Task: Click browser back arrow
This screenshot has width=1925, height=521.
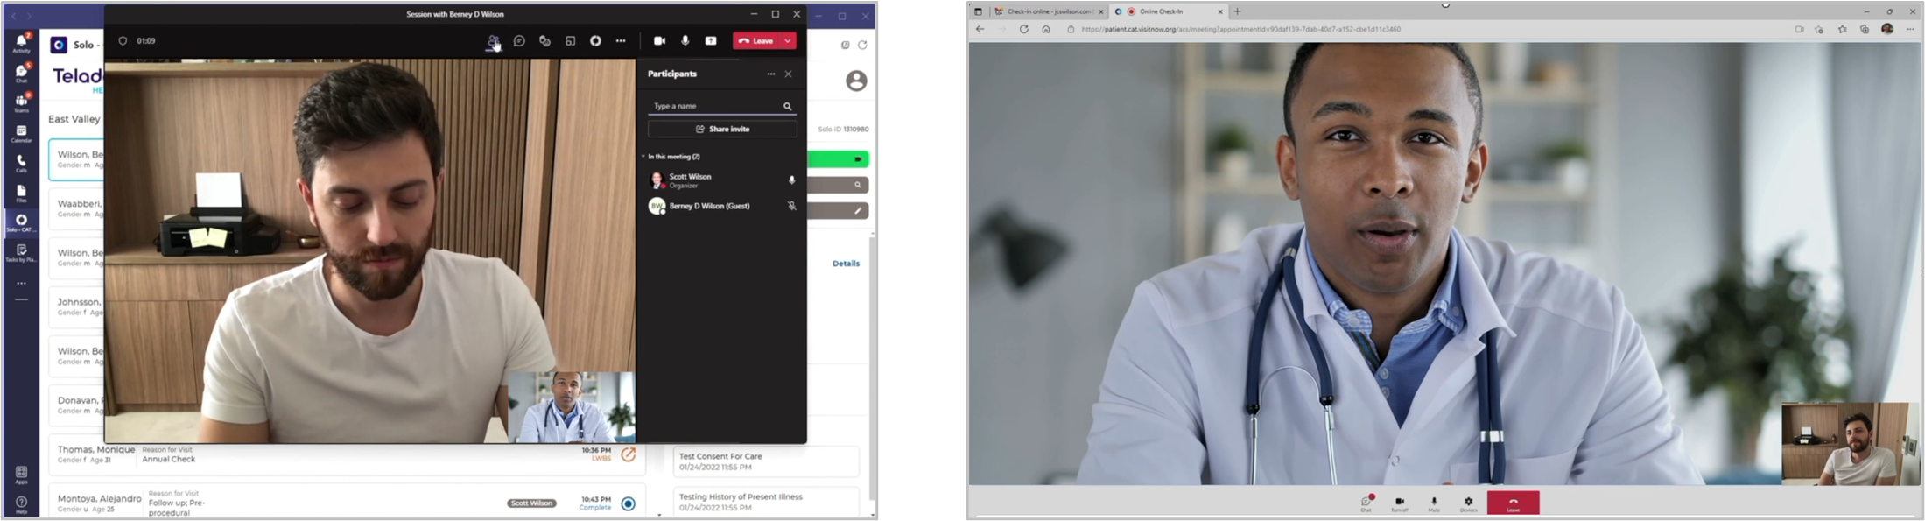Action: click(x=980, y=29)
